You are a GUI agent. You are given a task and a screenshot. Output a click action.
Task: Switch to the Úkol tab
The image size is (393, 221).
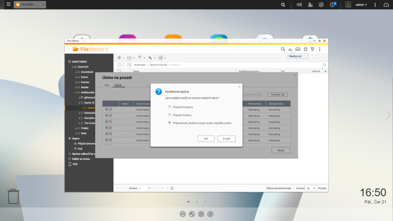pyautogui.click(x=107, y=85)
